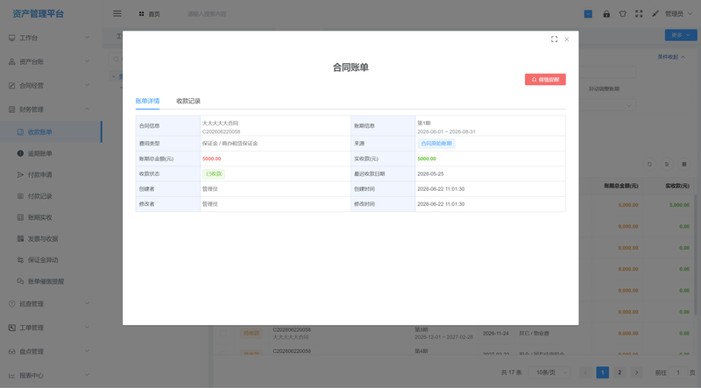Click the red 催缴提醒 button
Viewport: 701px width, 388px height.
coord(545,80)
